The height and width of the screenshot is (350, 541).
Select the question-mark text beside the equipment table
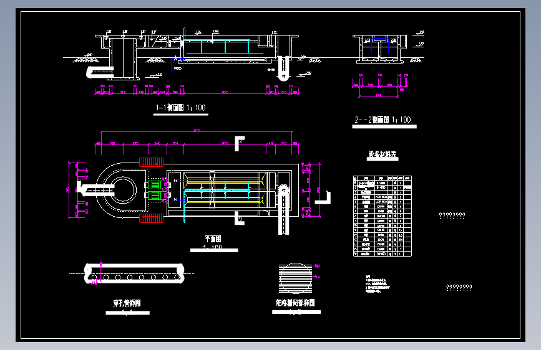[452, 215]
